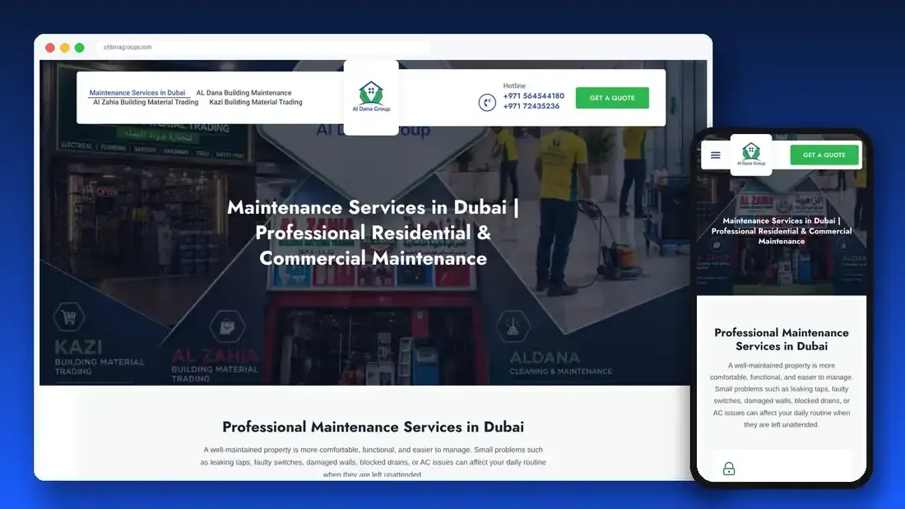Call hotline number +971 564544180
The width and height of the screenshot is (905, 509).
click(533, 96)
